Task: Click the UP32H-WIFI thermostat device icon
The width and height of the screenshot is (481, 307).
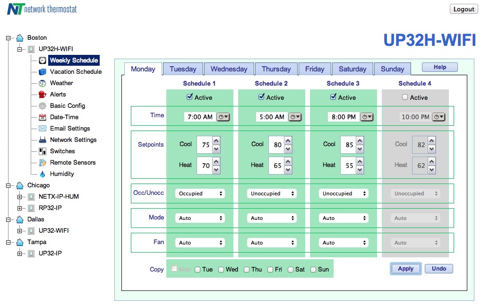Action: (31, 49)
